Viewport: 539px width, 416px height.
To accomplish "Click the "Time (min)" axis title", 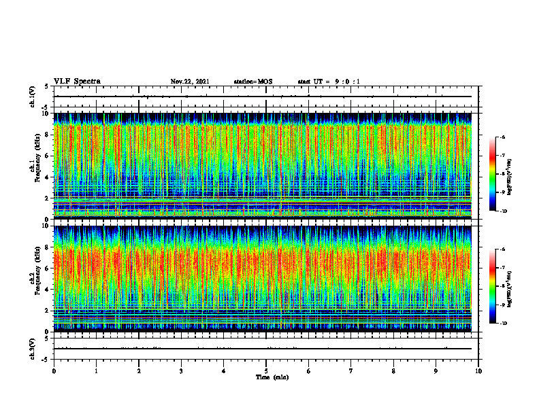I will [x=272, y=377].
